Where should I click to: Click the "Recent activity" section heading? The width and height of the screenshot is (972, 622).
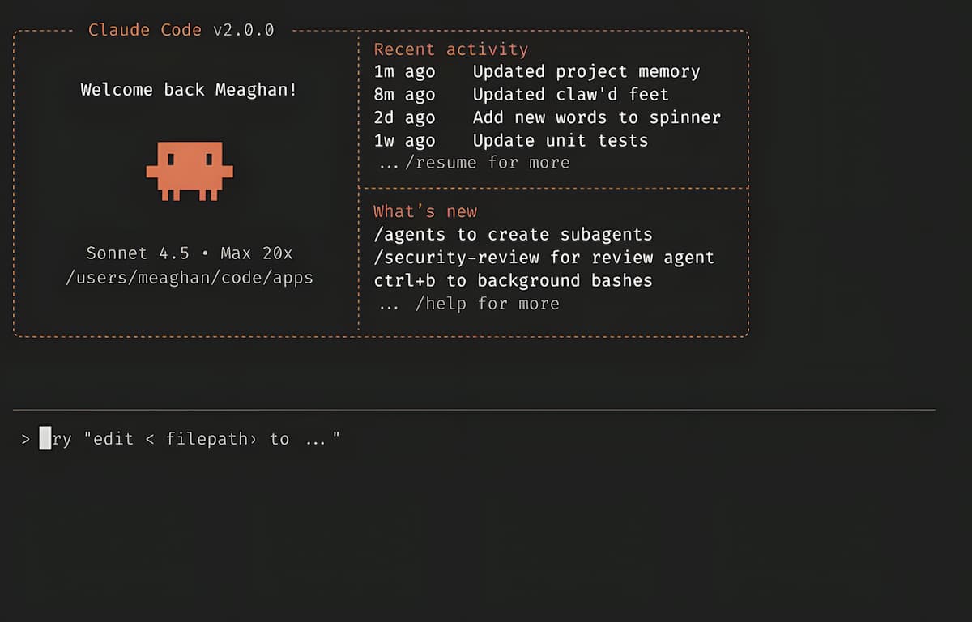pyautogui.click(x=450, y=49)
